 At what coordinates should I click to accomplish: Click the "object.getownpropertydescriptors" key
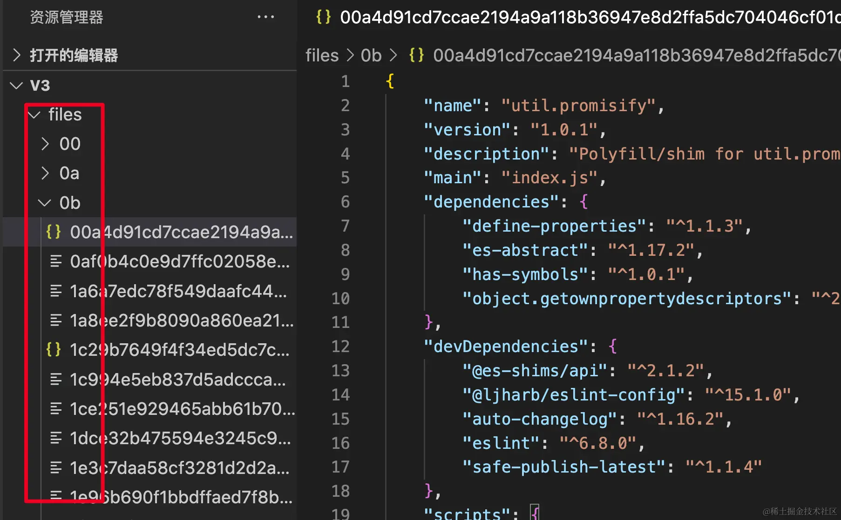point(627,299)
